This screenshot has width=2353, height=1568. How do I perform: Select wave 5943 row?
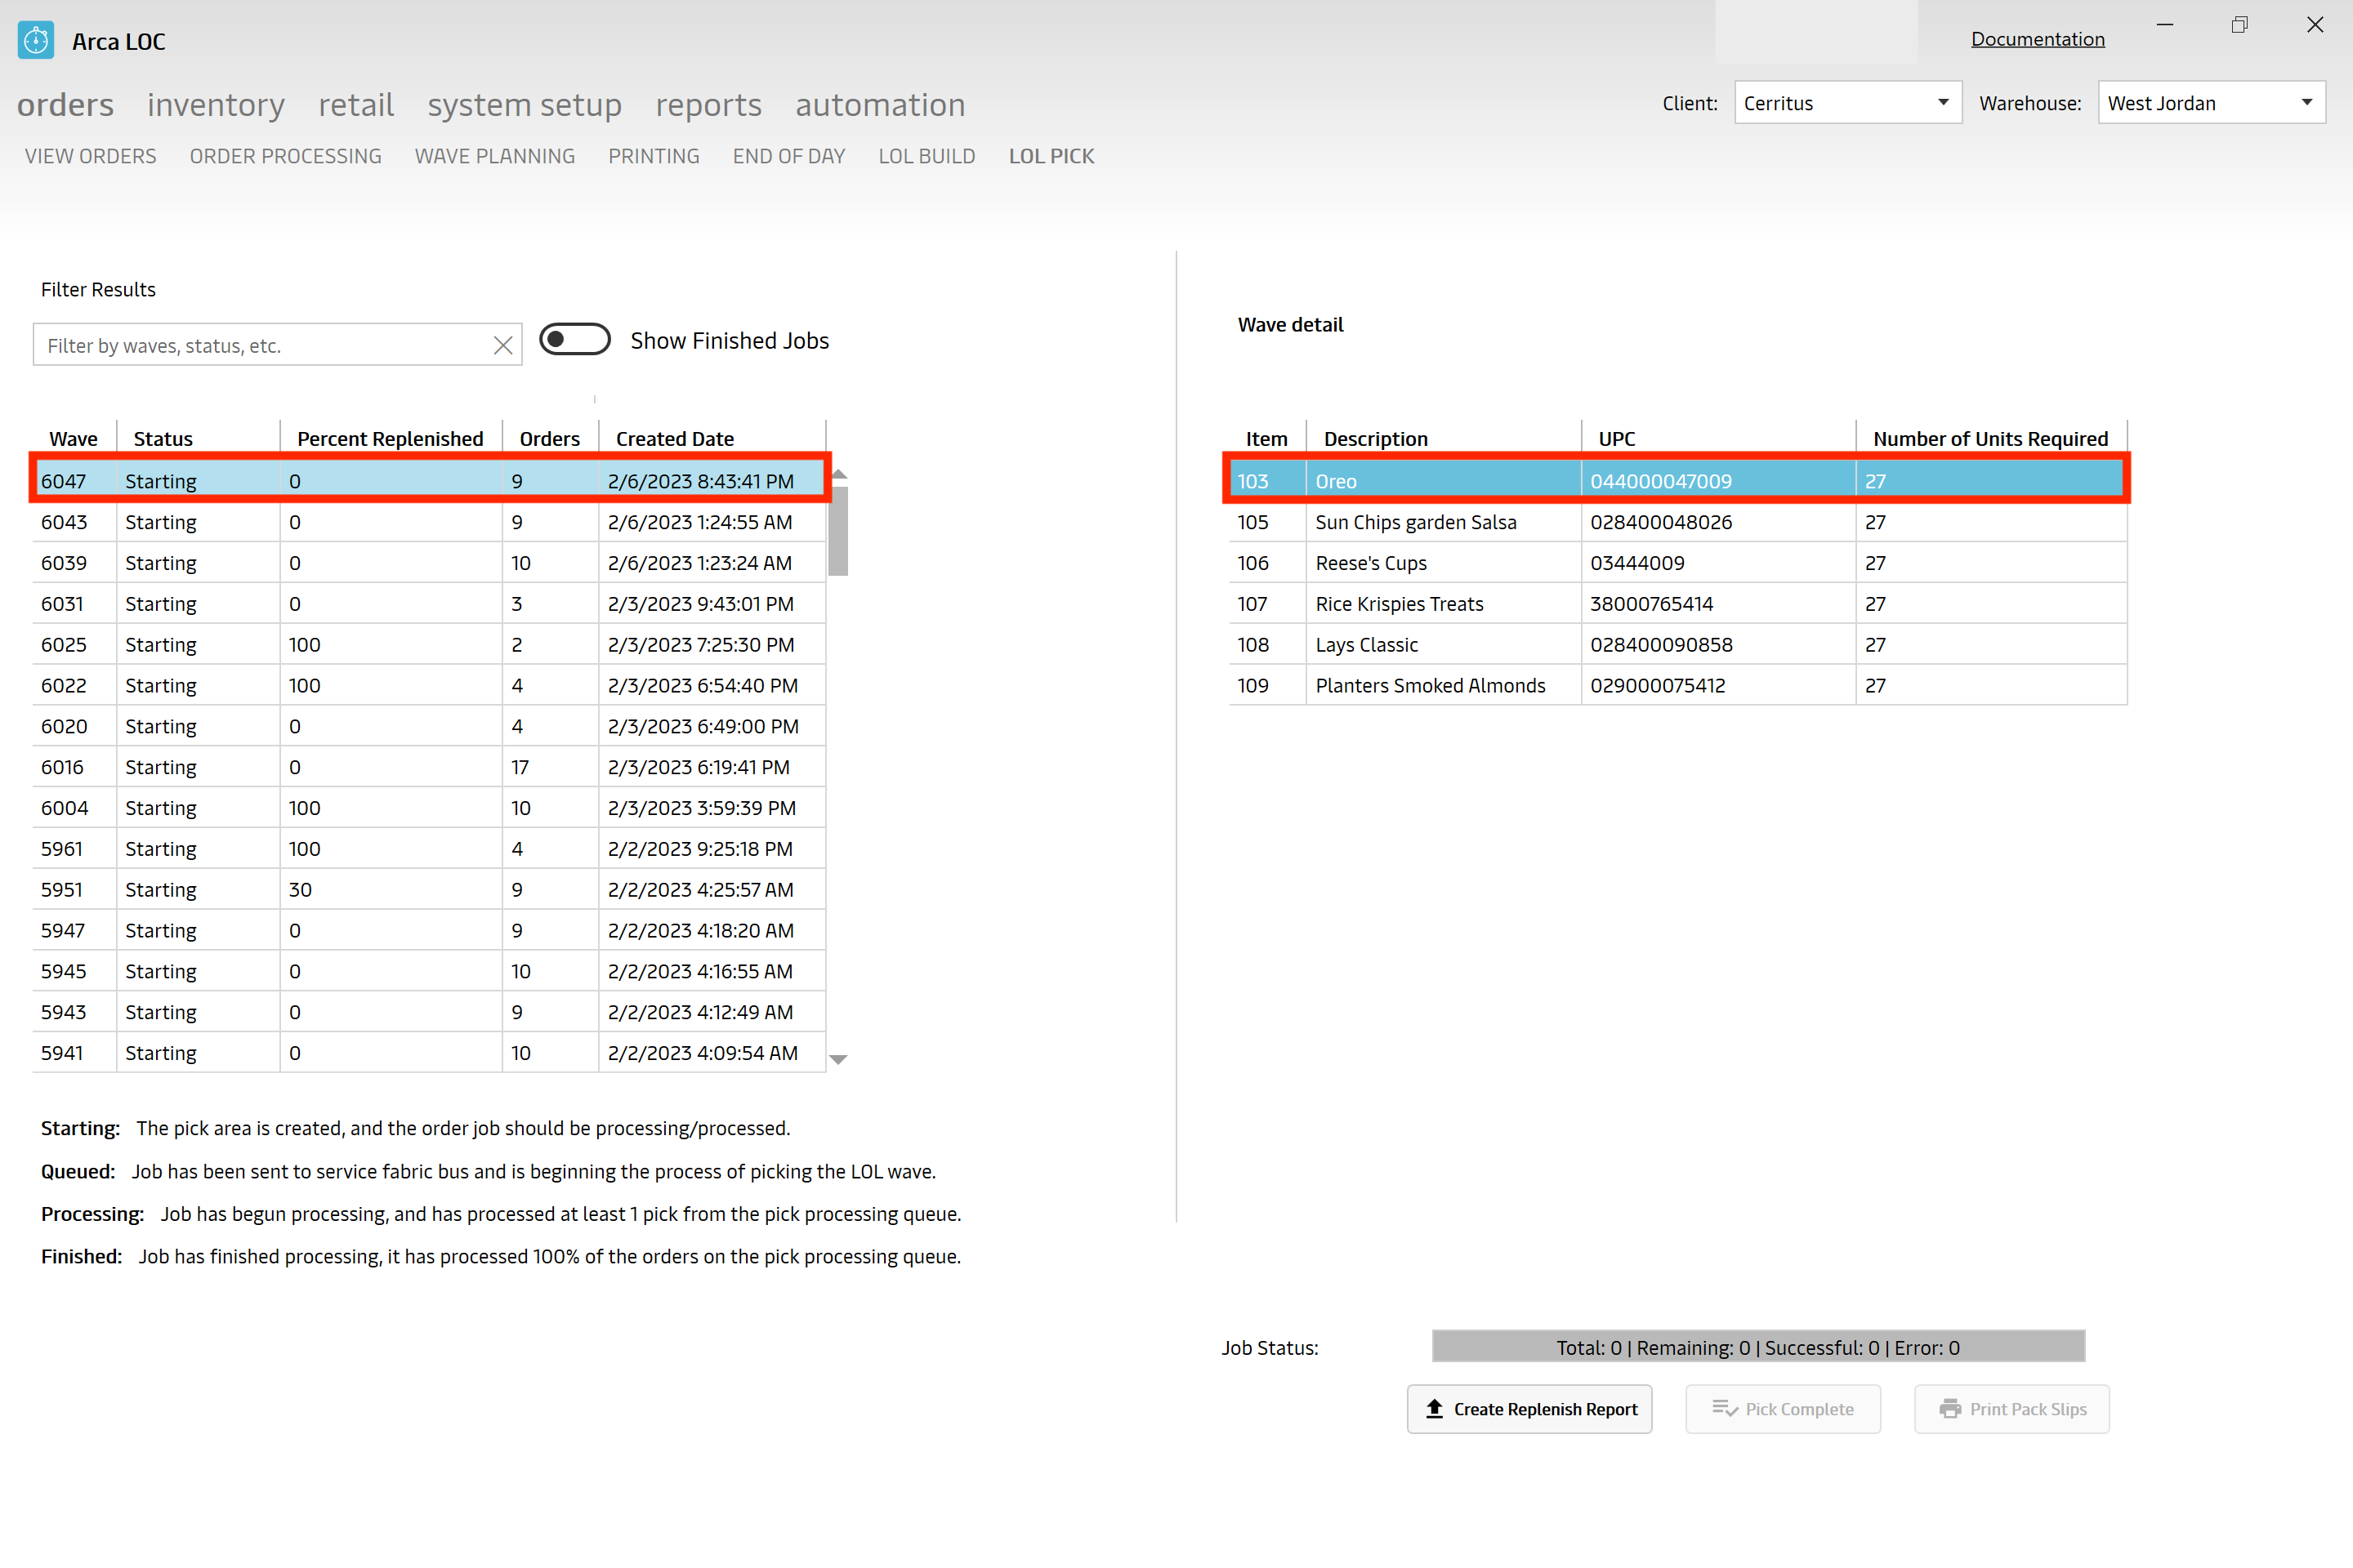tap(429, 1012)
